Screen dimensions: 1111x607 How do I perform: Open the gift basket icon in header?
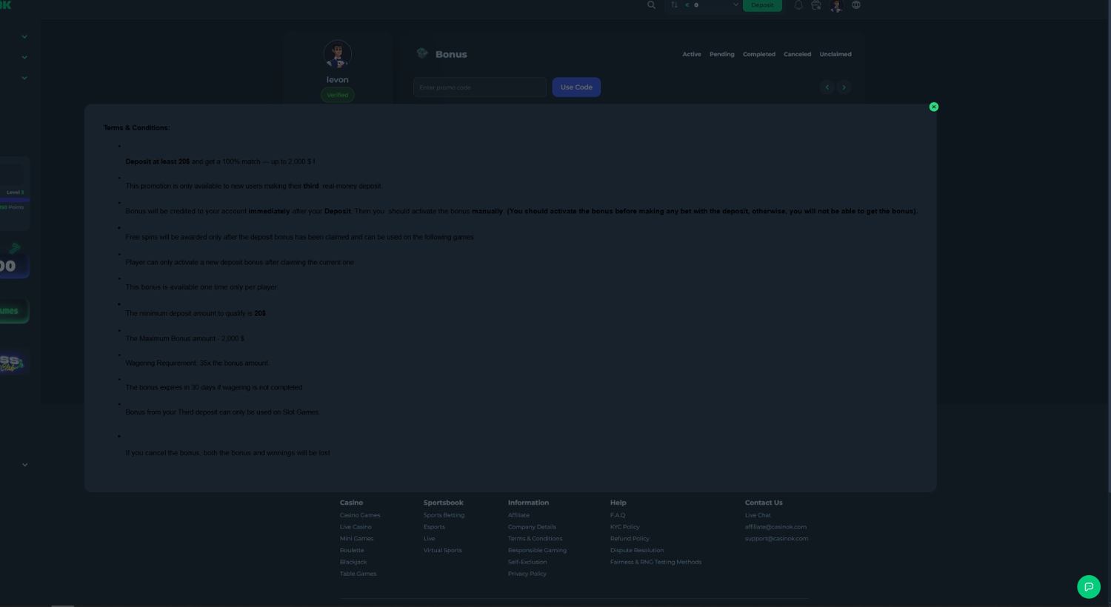pos(816,5)
